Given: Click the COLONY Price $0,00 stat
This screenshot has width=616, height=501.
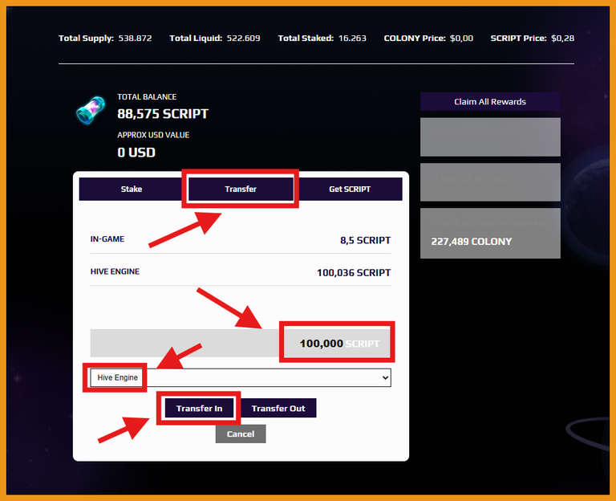Looking at the screenshot, I should pyautogui.click(x=428, y=39).
